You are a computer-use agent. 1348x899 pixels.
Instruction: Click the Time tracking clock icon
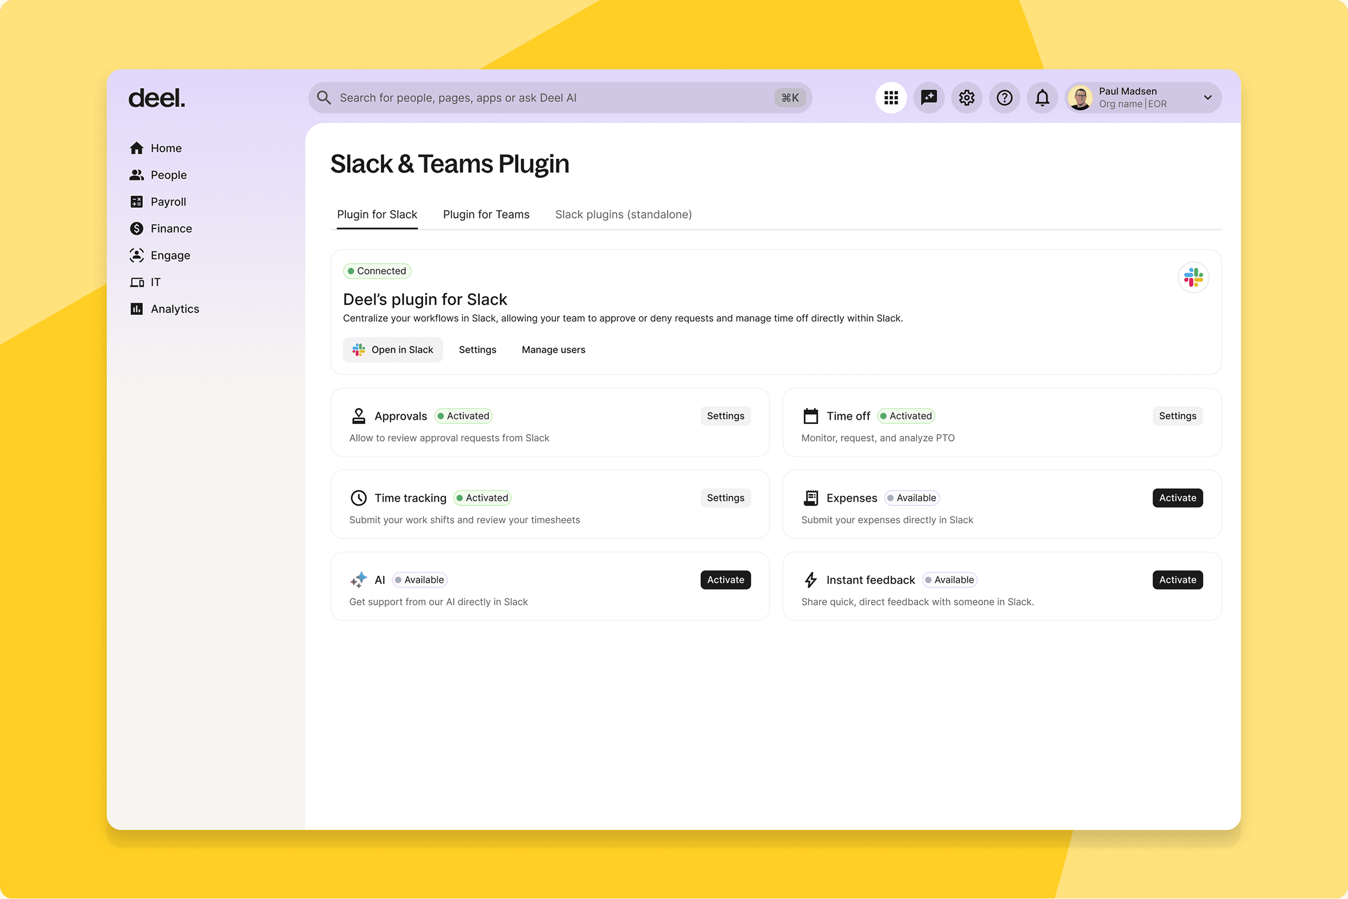pyautogui.click(x=359, y=497)
